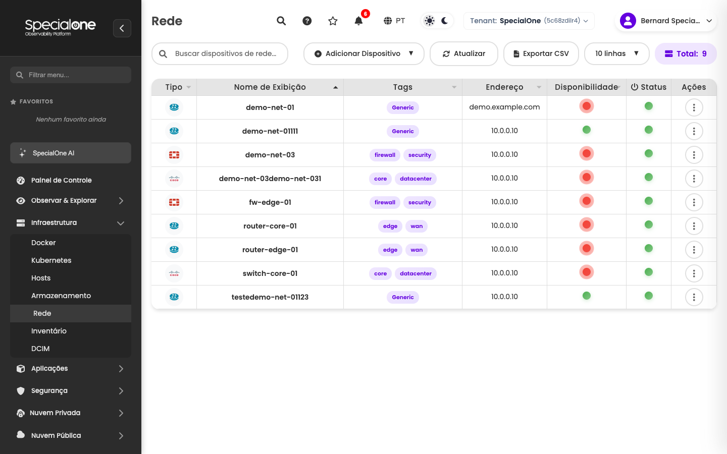The image size is (727, 454).
Task: Change rows per page 10 linhas
Action: point(617,53)
